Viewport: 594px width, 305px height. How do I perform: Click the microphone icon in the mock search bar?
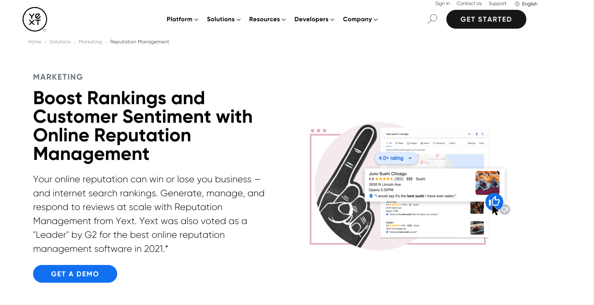pos(477,134)
